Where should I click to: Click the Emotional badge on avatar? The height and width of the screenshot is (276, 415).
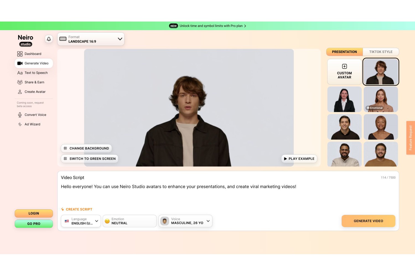[375, 108]
